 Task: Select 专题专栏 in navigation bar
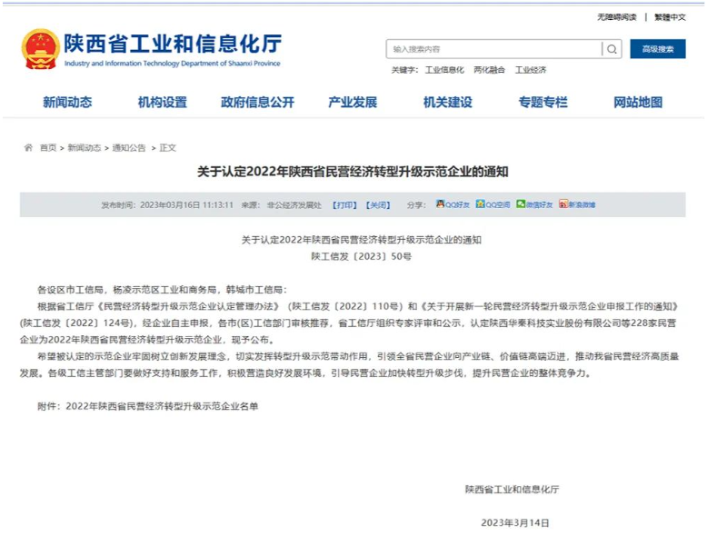(543, 102)
